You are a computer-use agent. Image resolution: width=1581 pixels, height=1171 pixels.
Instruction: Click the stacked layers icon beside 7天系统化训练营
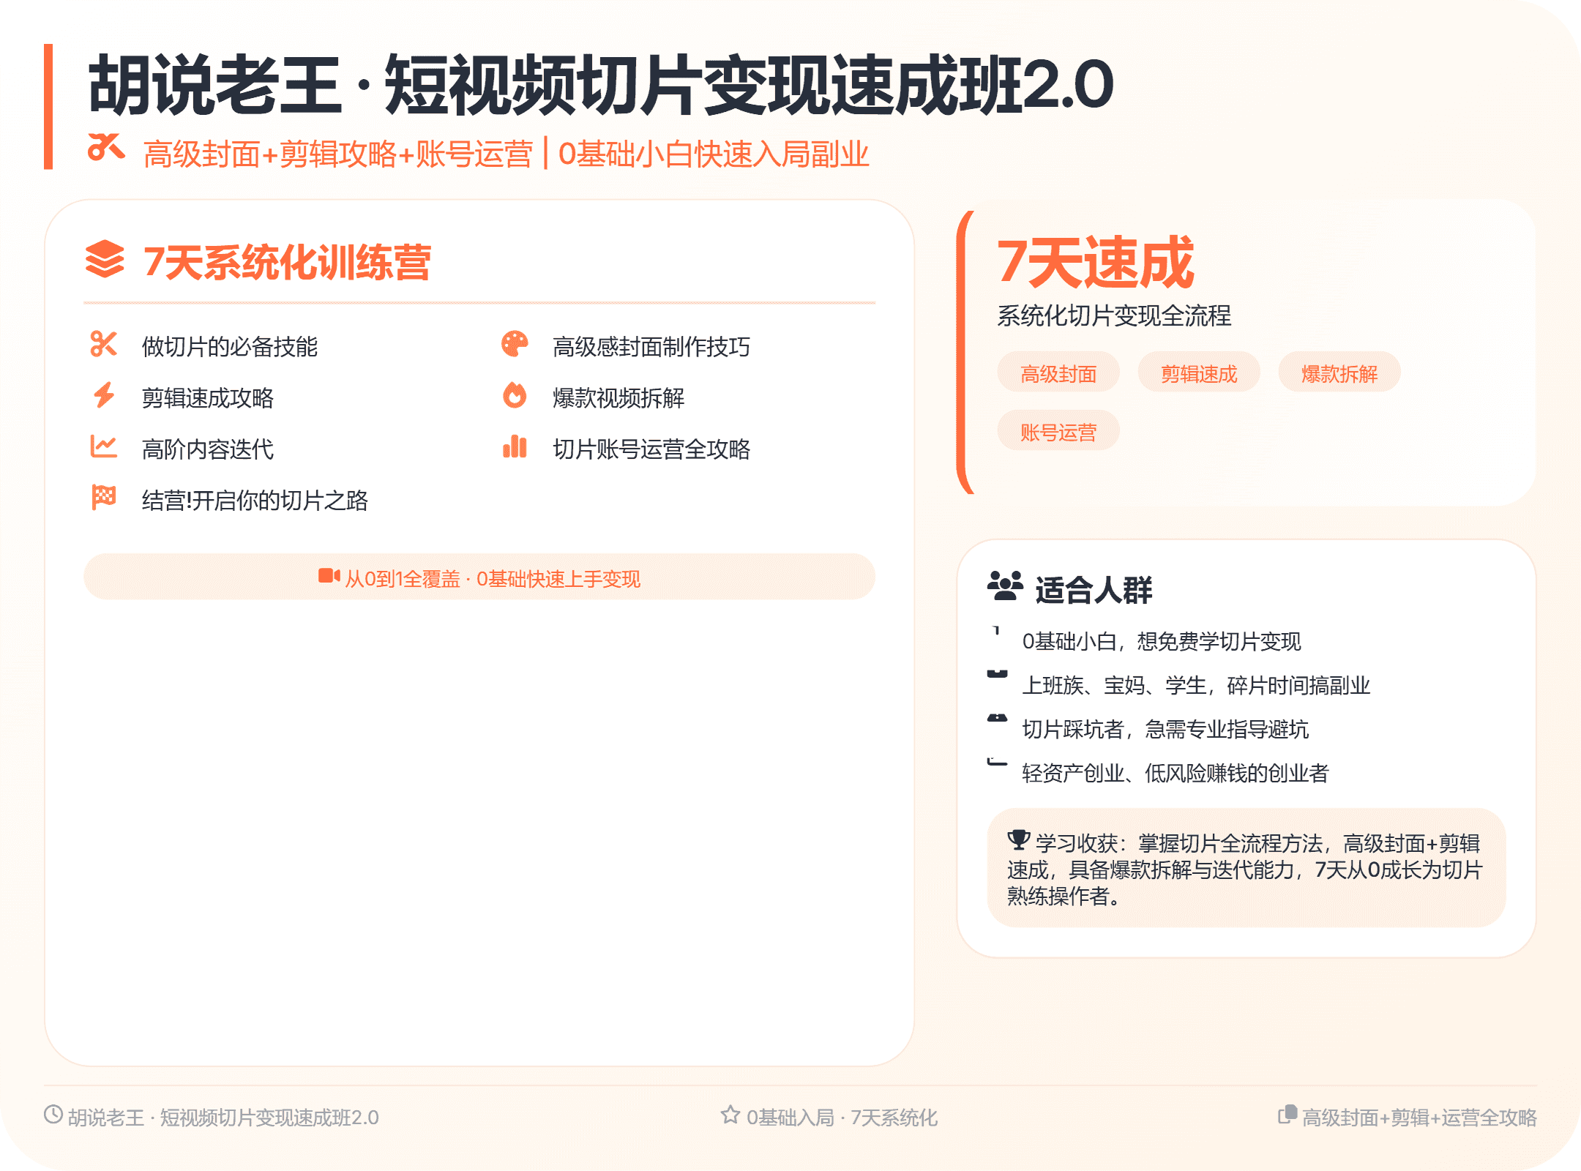tap(105, 259)
